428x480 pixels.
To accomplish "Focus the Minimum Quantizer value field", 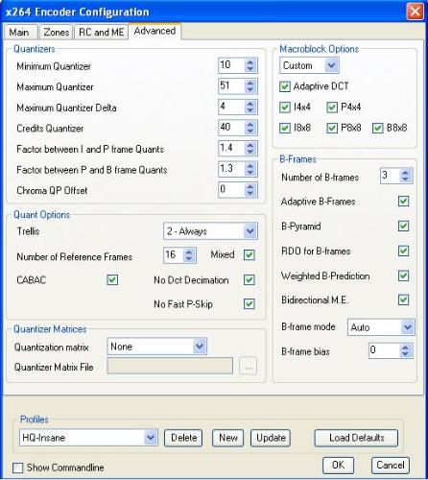I will pos(232,65).
